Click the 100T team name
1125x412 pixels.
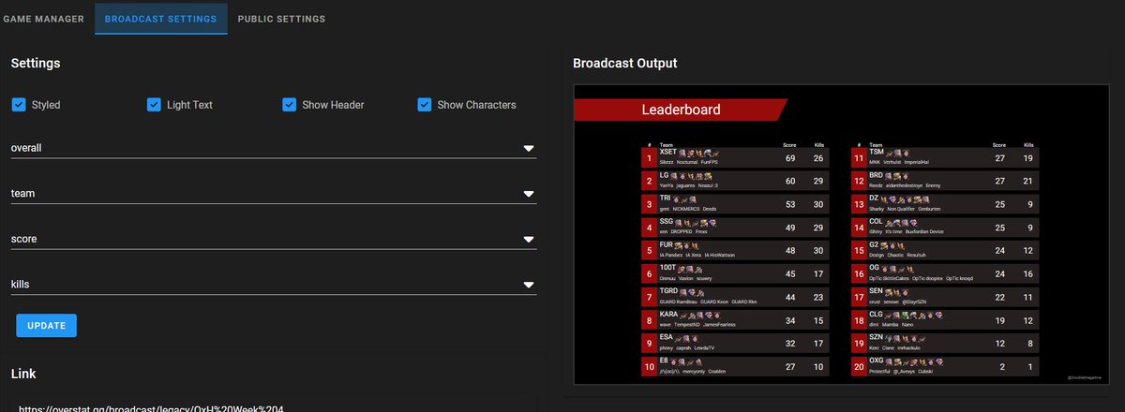667,268
